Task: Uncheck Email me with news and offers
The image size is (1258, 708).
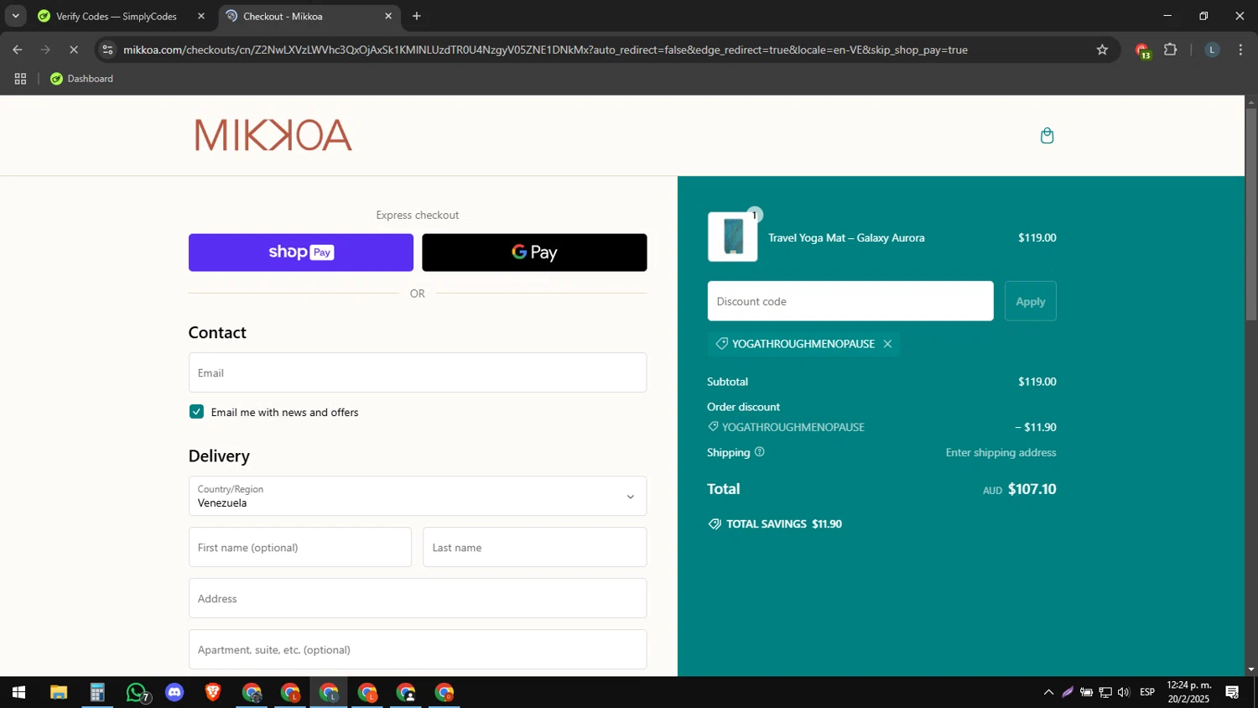Action: [196, 412]
